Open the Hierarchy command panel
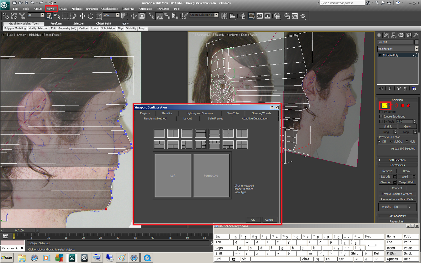 (394, 35)
